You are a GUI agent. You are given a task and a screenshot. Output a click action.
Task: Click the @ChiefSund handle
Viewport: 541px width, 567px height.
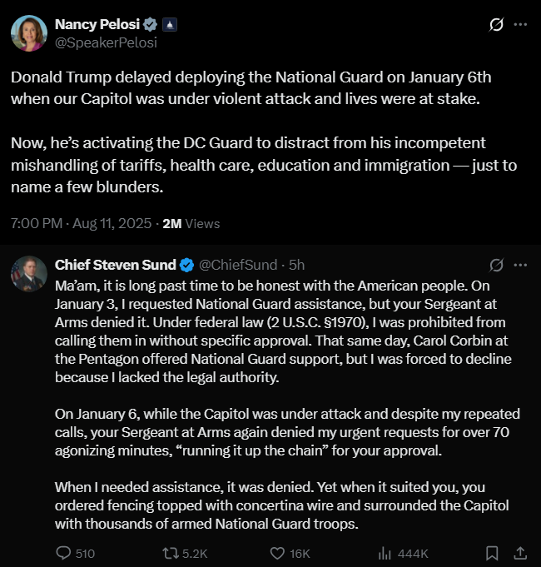[x=240, y=265]
